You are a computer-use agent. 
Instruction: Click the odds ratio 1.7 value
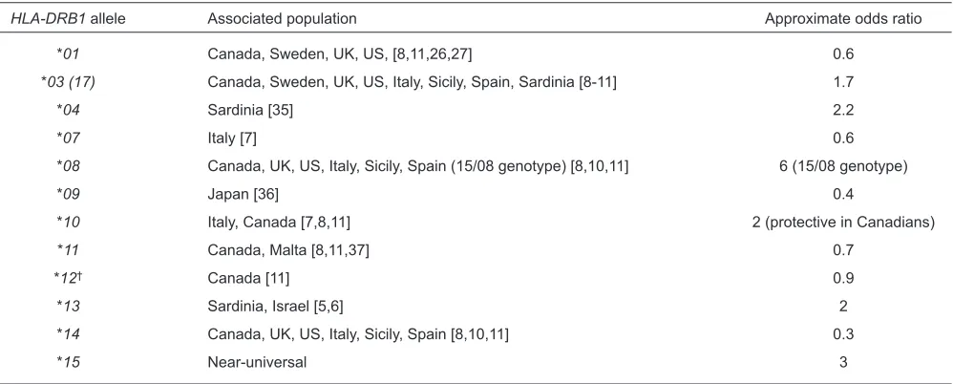pyautogui.click(x=843, y=83)
